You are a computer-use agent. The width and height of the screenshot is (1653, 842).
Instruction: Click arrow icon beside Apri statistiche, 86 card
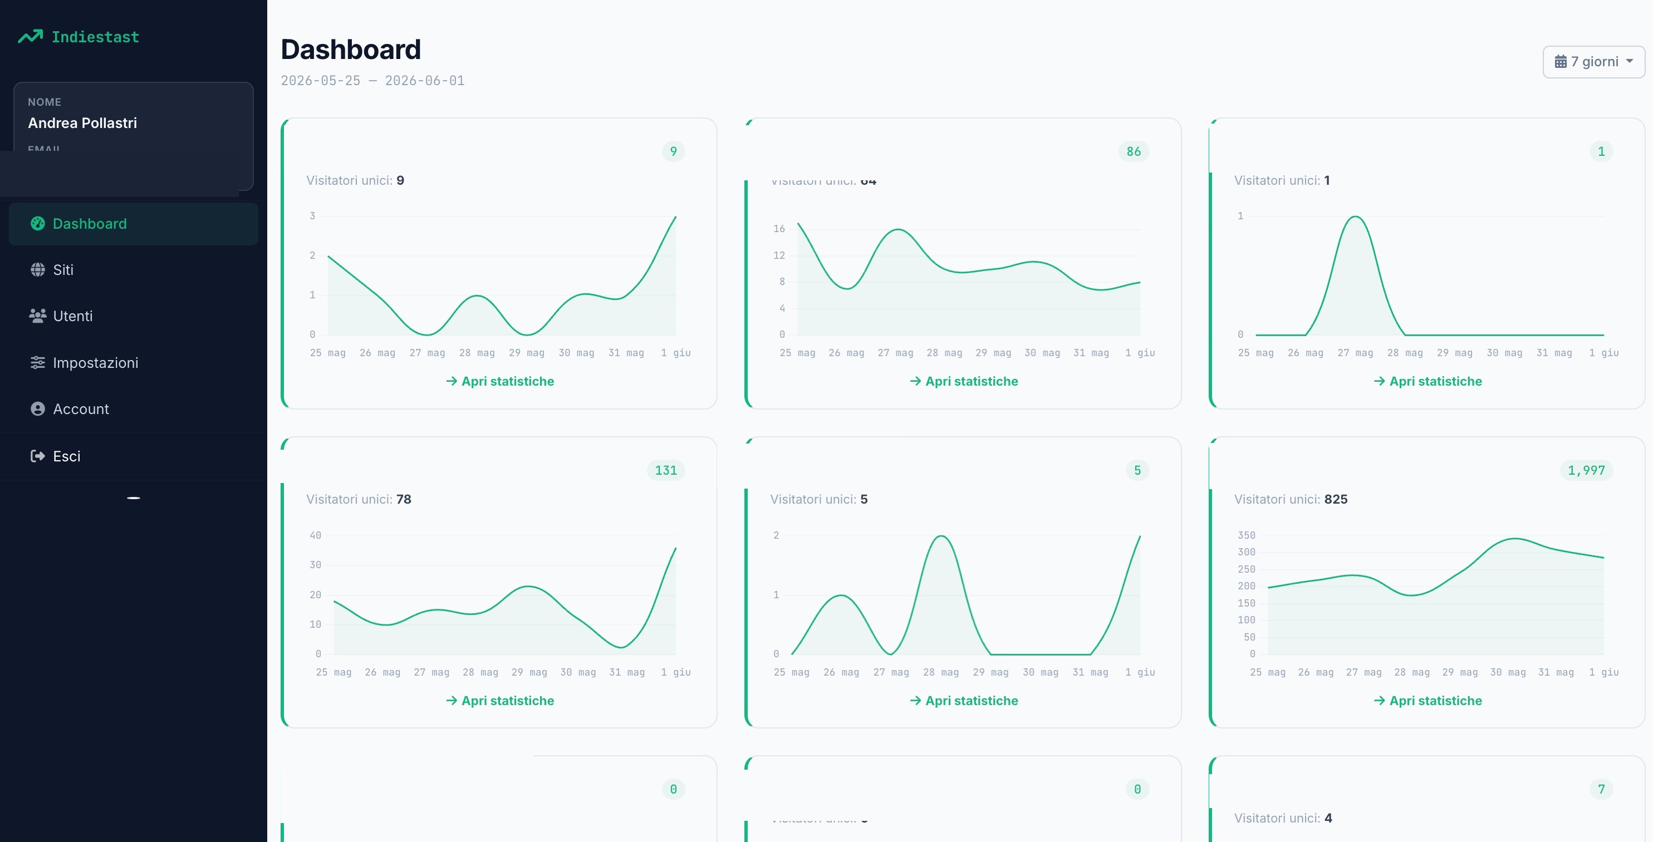click(916, 382)
